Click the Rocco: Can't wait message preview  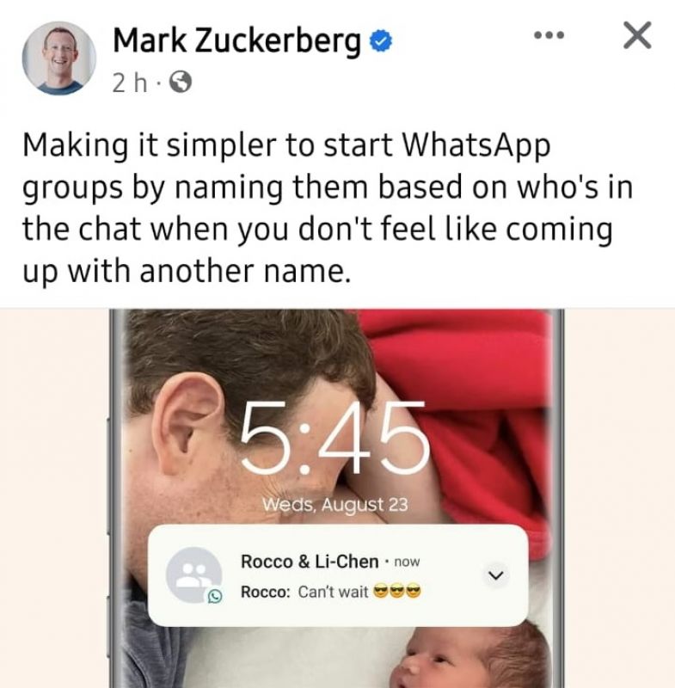click(331, 592)
